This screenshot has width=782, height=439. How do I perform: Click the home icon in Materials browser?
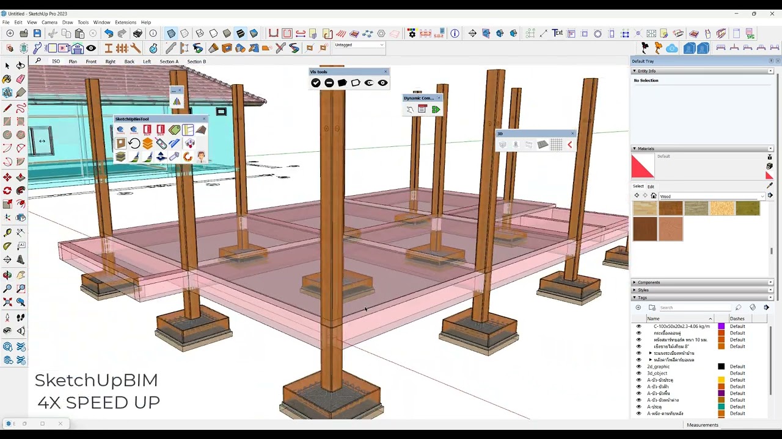654,196
